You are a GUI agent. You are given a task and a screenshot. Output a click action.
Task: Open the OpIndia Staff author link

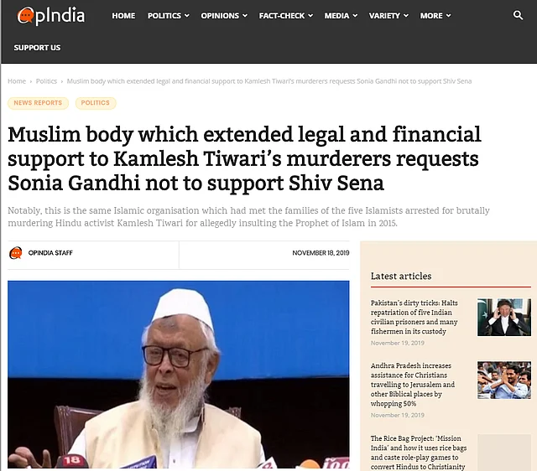click(x=50, y=253)
